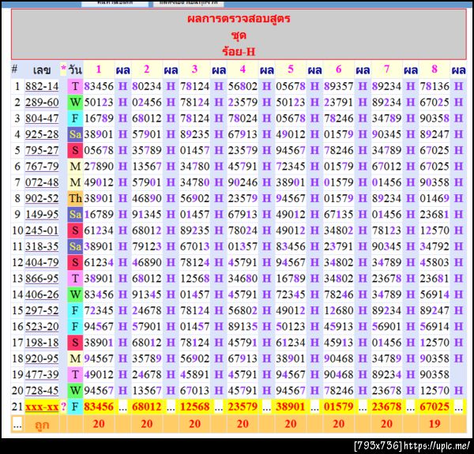Image resolution: width=474 pixels, height=454 pixels.
Task: Open the 882-14 number link
Action: (42, 86)
